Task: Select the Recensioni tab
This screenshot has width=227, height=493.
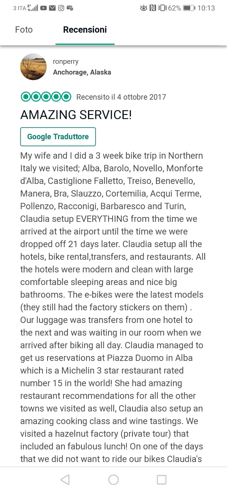Action: click(x=85, y=30)
